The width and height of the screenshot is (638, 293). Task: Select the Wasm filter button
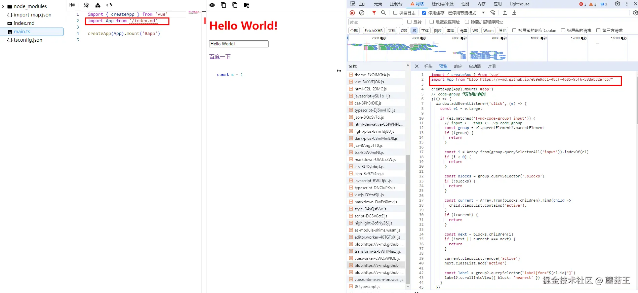[488, 31]
